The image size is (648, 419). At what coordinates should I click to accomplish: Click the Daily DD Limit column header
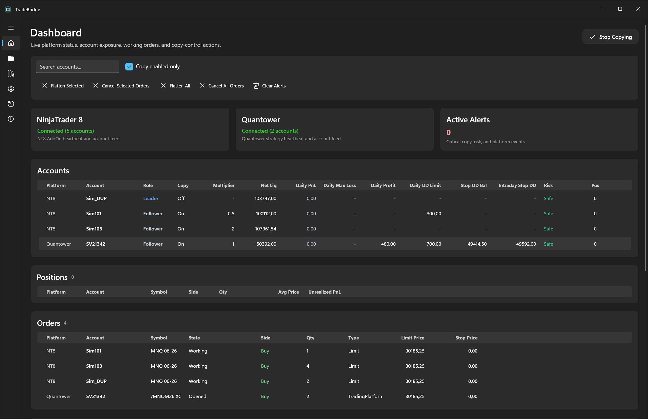[x=425, y=185]
